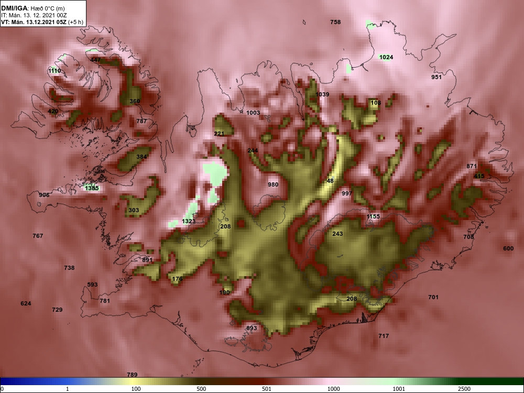The width and height of the screenshot is (524, 393).
Task: Click the map value 221
Action: pos(219,134)
